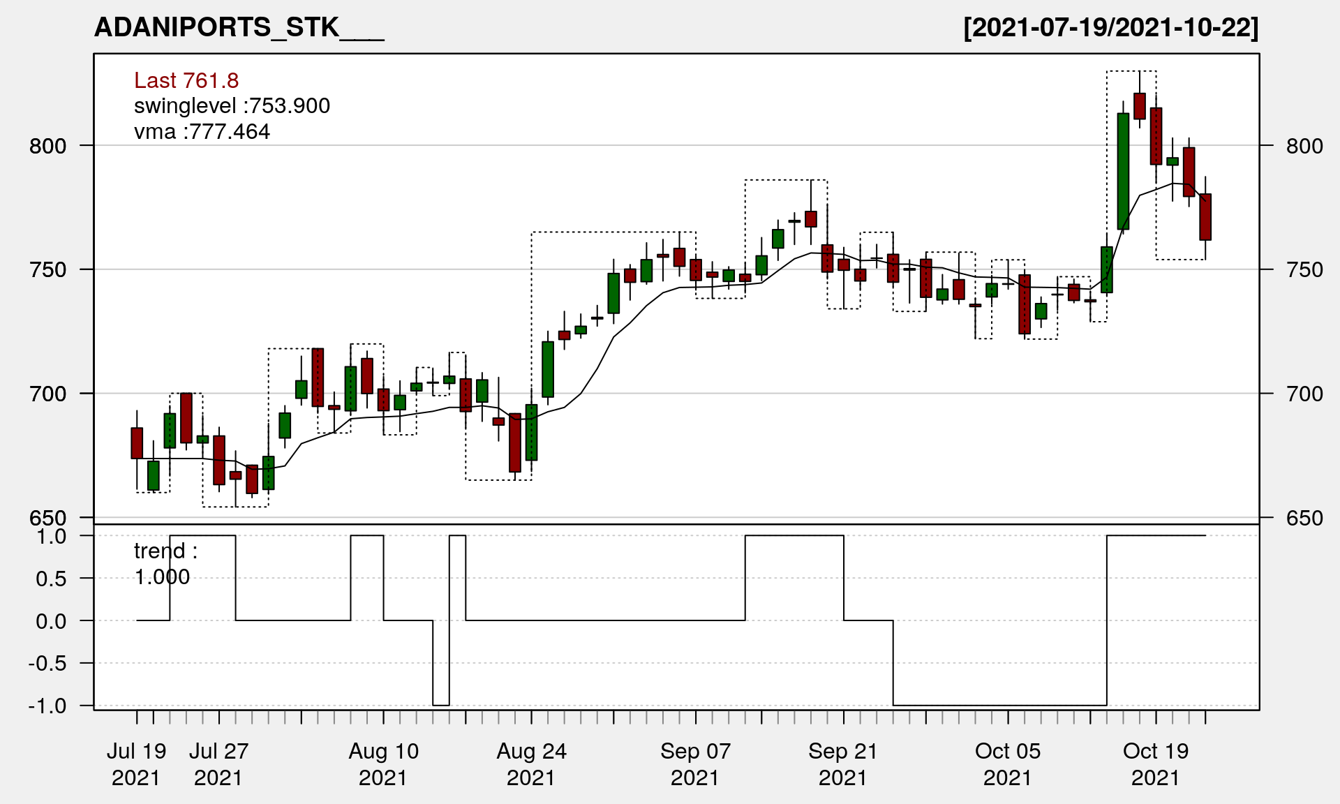Click the vma 777.464 label

[202, 131]
